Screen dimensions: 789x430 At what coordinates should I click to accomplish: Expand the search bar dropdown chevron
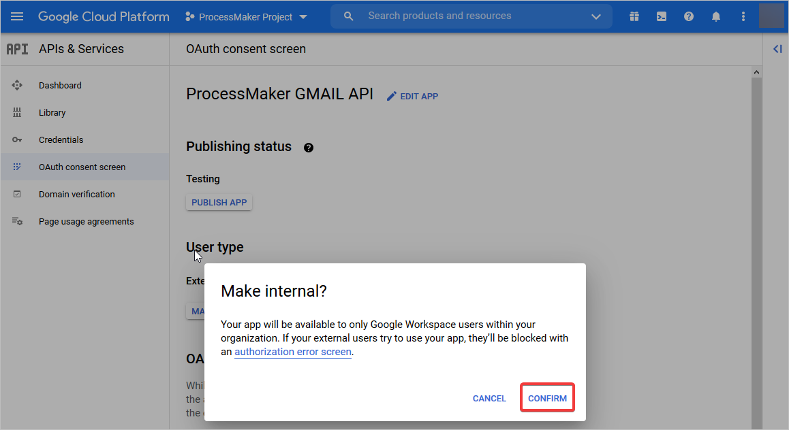596,16
